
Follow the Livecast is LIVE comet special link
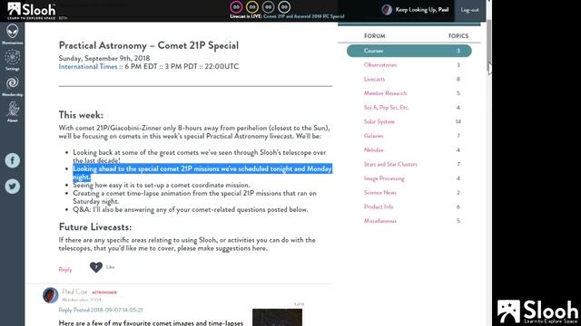pos(287,16)
